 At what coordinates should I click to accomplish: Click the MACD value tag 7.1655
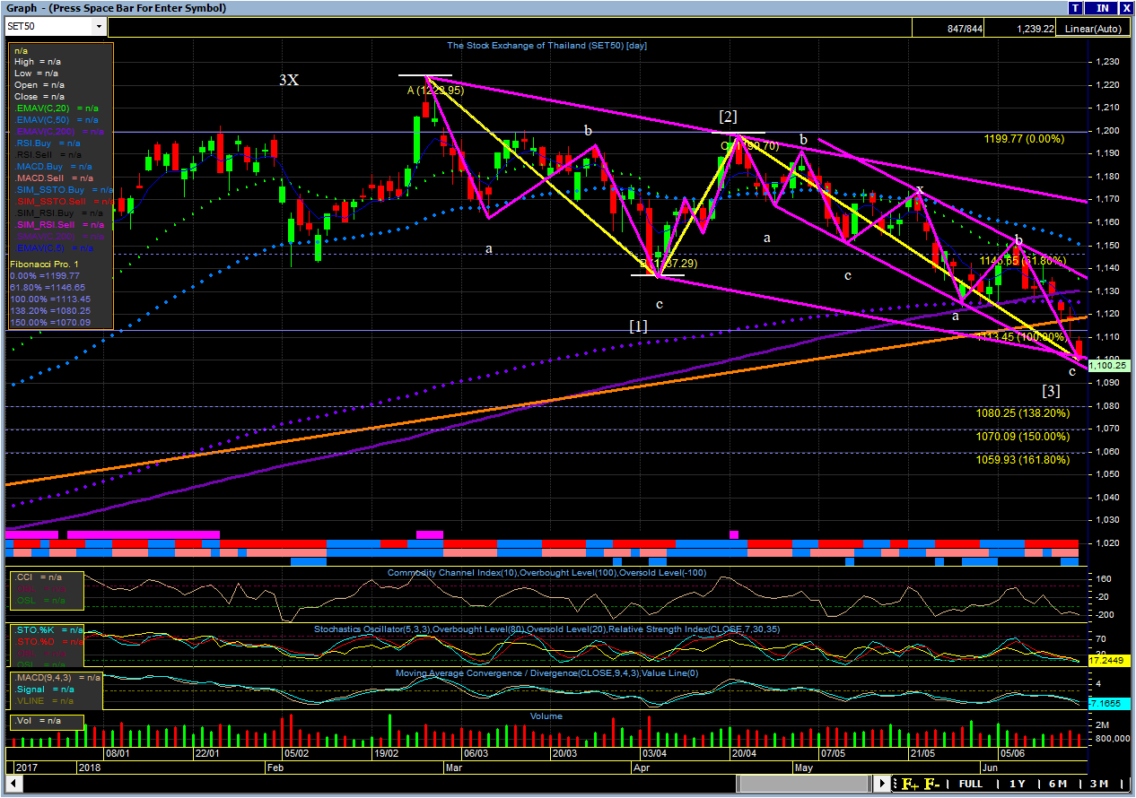(x=1109, y=706)
